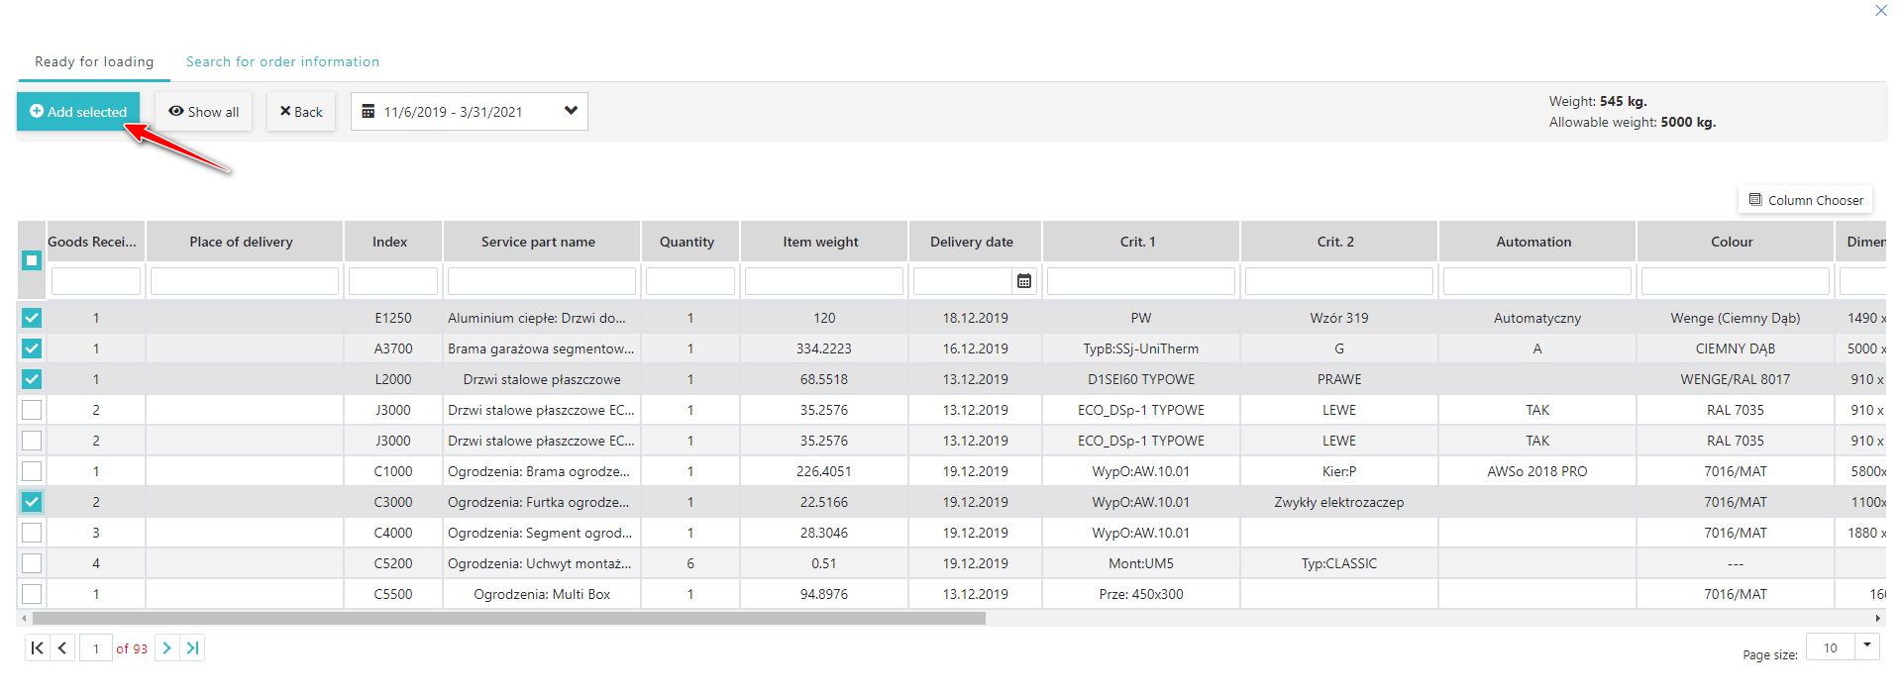The image size is (1902, 694).
Task: Switch to Search for order information tab
Action: click(x=282, y=61)
